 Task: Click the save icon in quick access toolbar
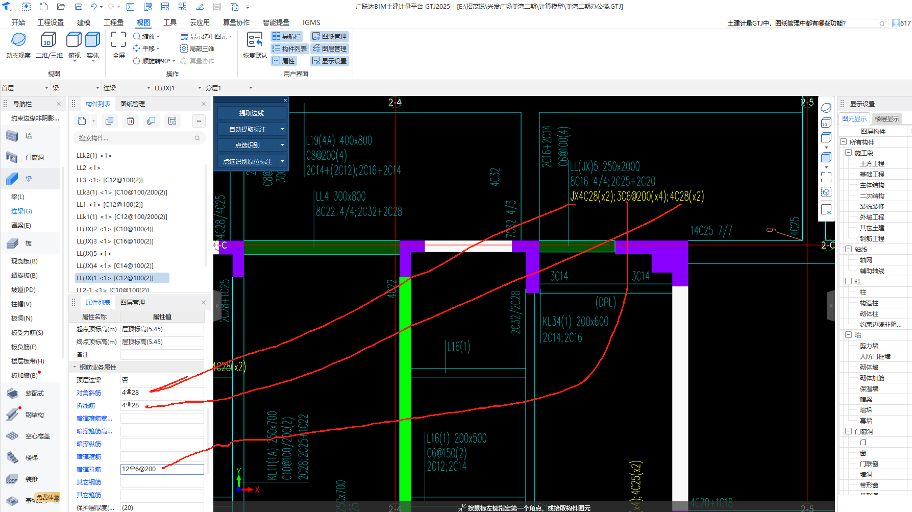79,7
